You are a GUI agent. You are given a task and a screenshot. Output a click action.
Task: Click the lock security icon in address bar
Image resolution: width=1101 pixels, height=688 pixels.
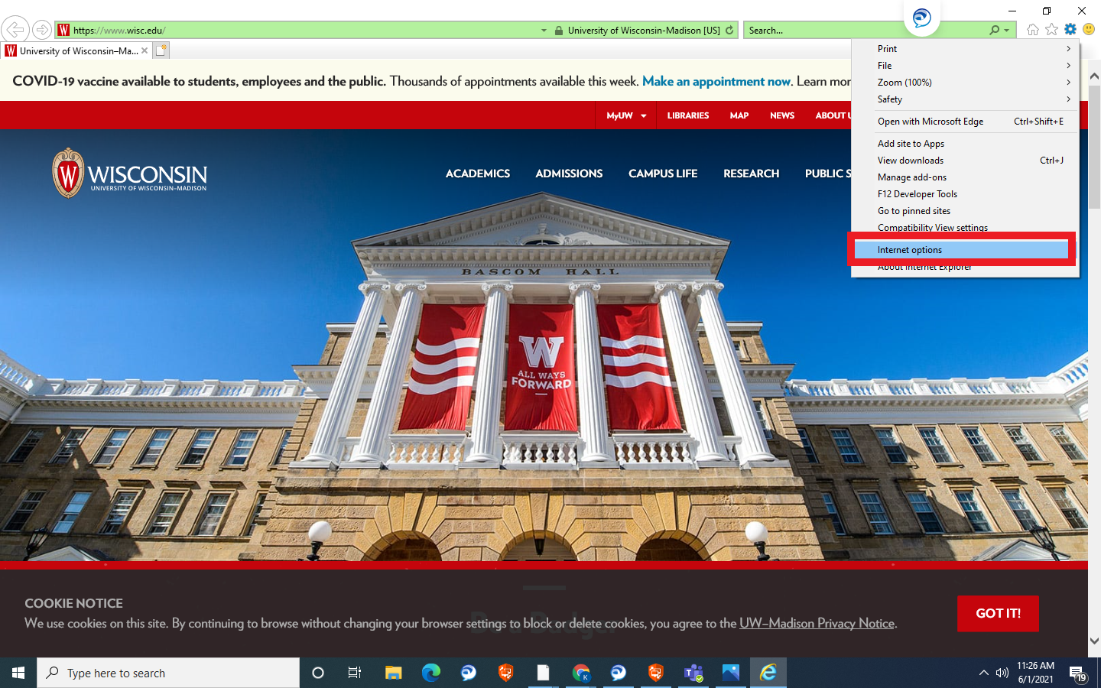[559, 31]
